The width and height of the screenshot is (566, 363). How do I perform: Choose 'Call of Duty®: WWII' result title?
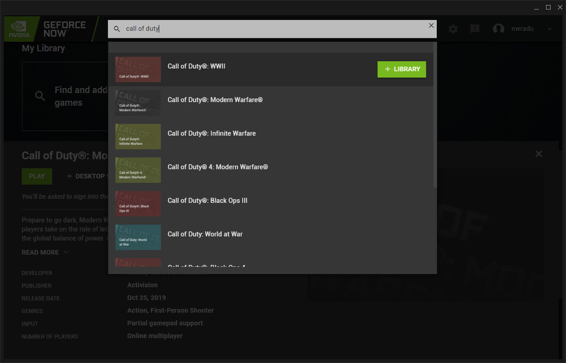(x=196, y=66)
